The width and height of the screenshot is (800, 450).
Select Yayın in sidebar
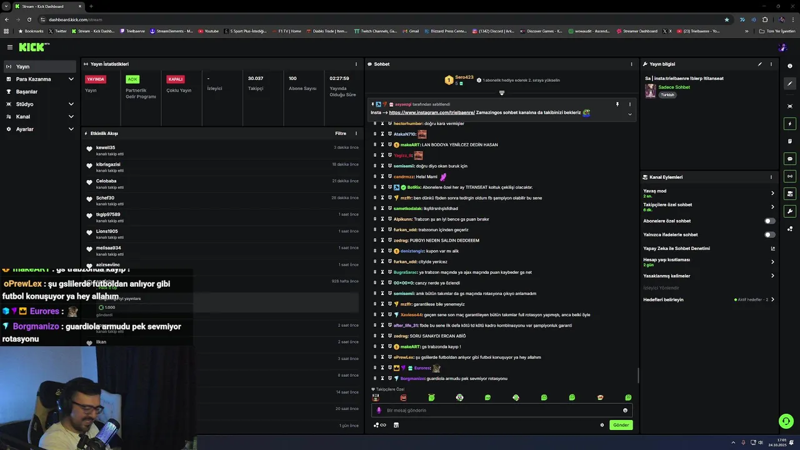tap(39, 66)
